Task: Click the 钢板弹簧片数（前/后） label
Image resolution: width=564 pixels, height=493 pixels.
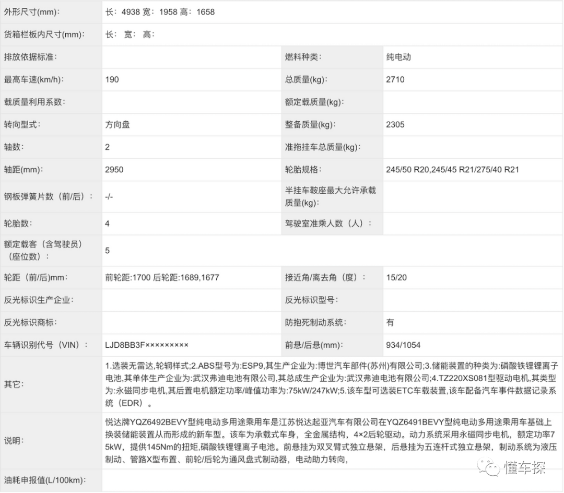Action: tap(48, 196)
